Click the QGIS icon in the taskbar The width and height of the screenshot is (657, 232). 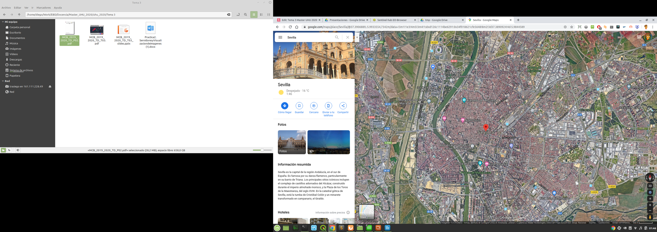[323, 228]
